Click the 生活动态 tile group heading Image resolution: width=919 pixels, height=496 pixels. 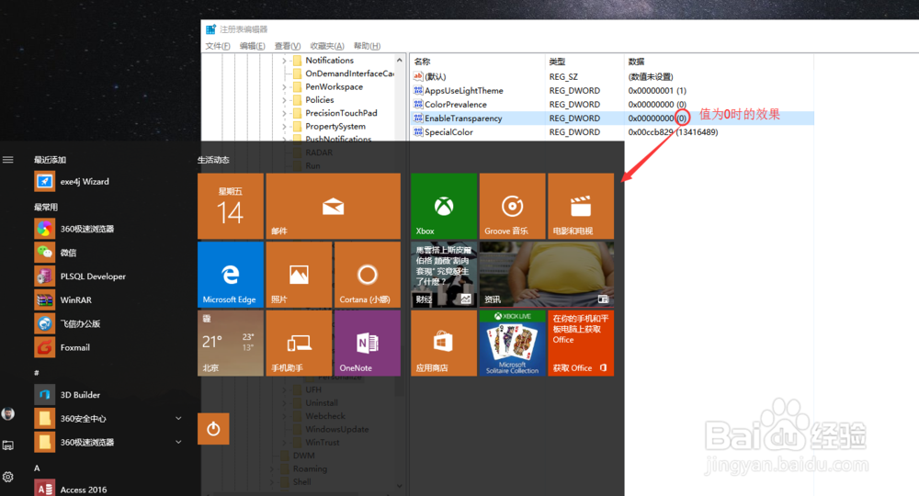click(x=213, y=160)
